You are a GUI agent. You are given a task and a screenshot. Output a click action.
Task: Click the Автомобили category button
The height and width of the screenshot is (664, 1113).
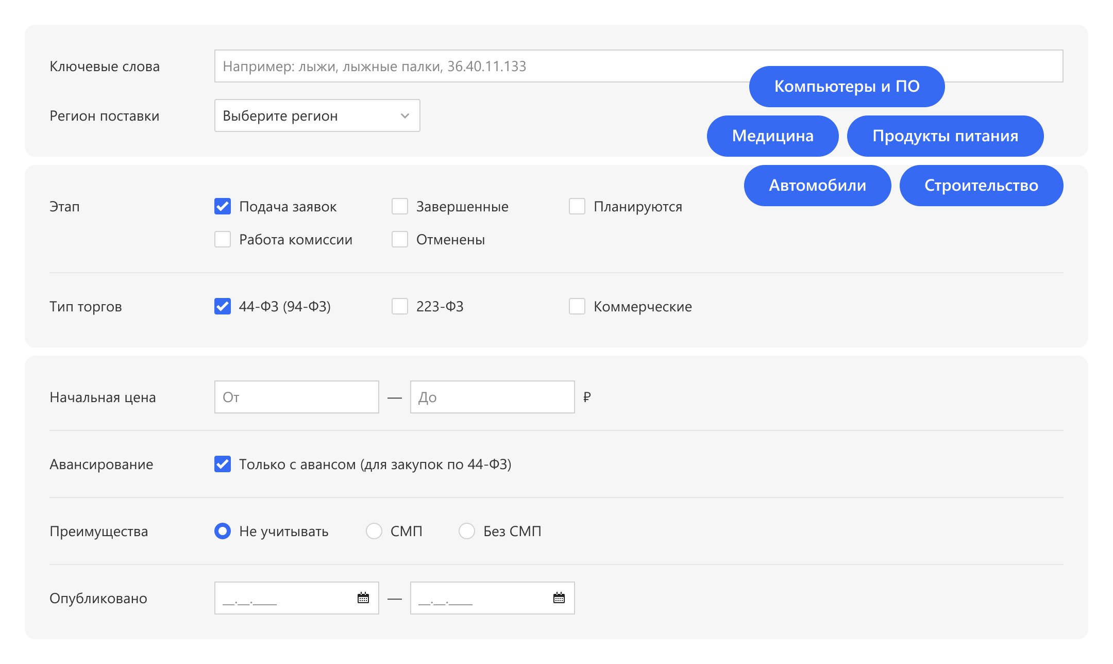tap(817, 186)
